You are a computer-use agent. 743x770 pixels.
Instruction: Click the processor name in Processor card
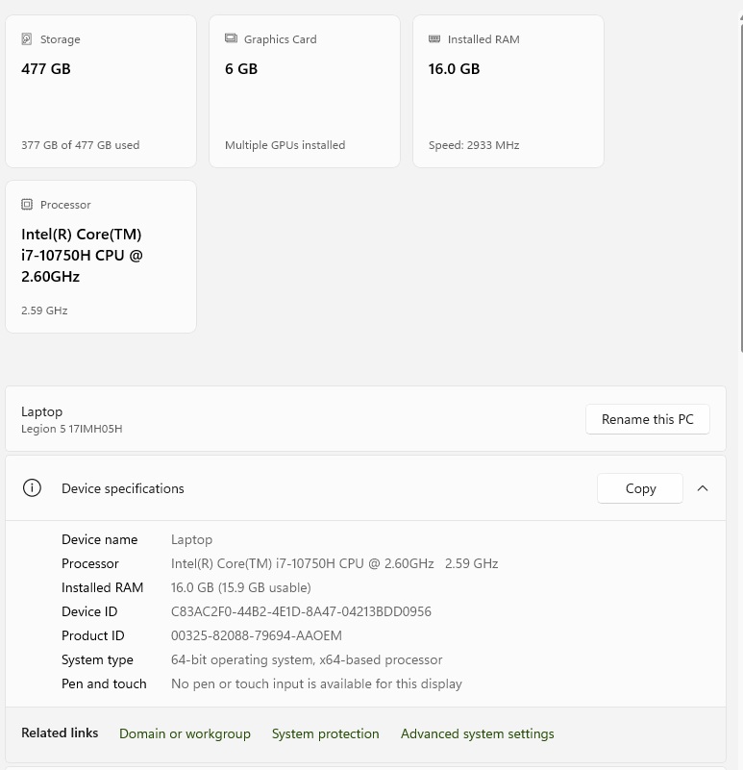pyautogui.click(x=82, y=256)
